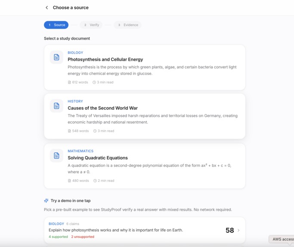Viewport: 294px width, 247px height.
Task: Expand the demo with the chevron beside score 58
Action: 238,230
